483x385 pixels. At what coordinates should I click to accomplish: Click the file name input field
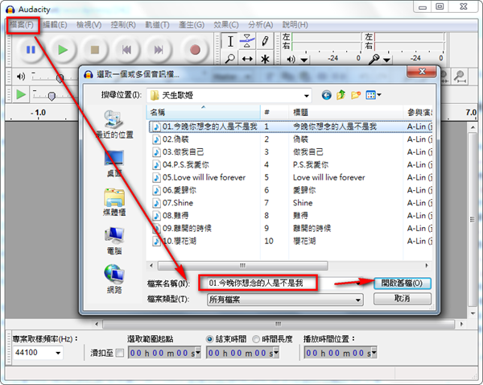click(x=281, y=284)
